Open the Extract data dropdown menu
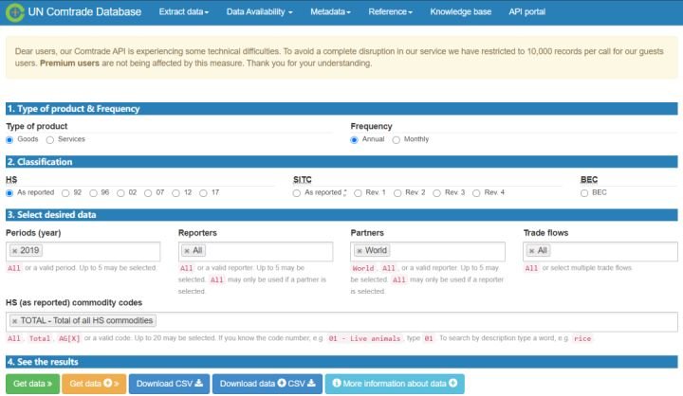683x396 pixels. [x=185, y=12]
